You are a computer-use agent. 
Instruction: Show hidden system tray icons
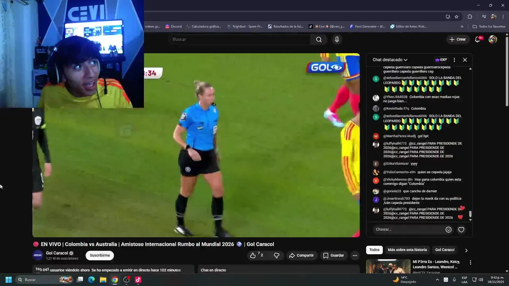tap(437, 280)
